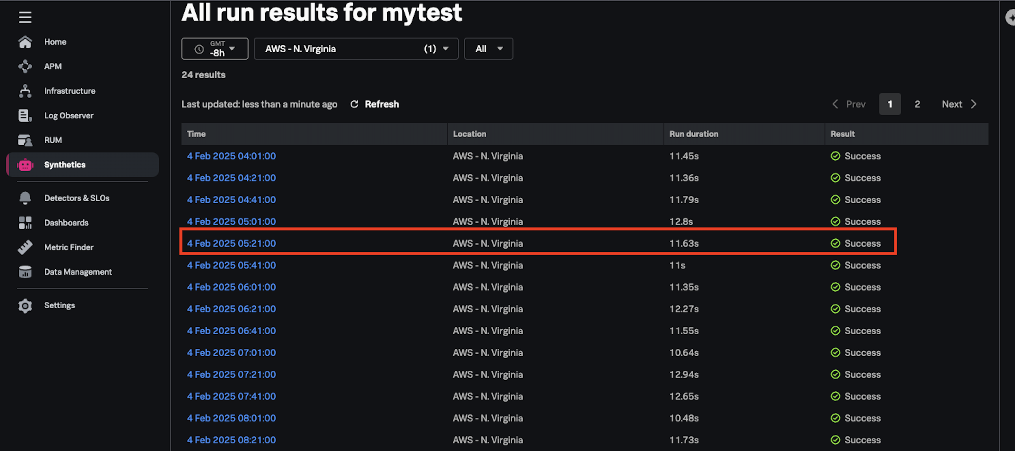Open the Metric Finder tool
This screenshot has height=451, width=1015.
[x=69, y=247]
